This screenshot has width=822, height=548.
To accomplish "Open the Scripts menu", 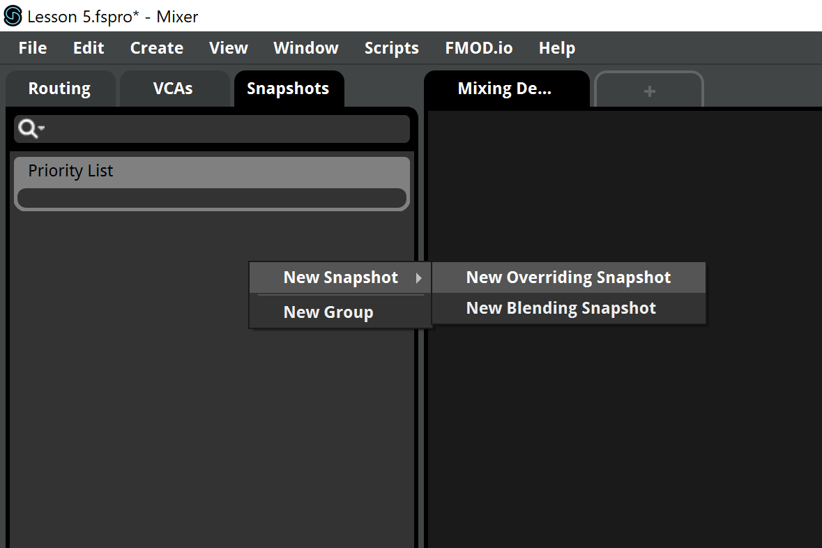I will pyautogui.click(x=392, y=47).
